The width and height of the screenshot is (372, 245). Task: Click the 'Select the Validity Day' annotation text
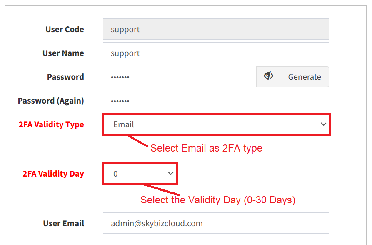[218, 200]
